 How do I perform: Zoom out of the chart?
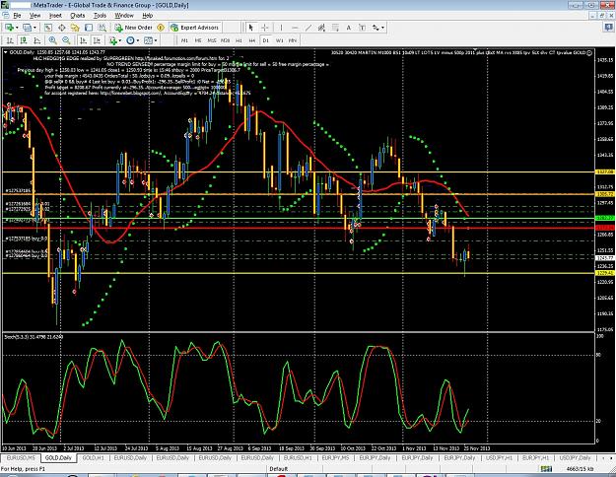click(x=66, y=40)
